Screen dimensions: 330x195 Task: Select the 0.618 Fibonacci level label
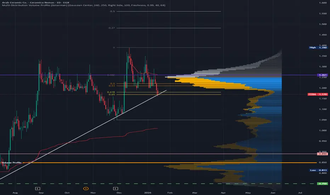pyautogui.click(x=111, y=92)
